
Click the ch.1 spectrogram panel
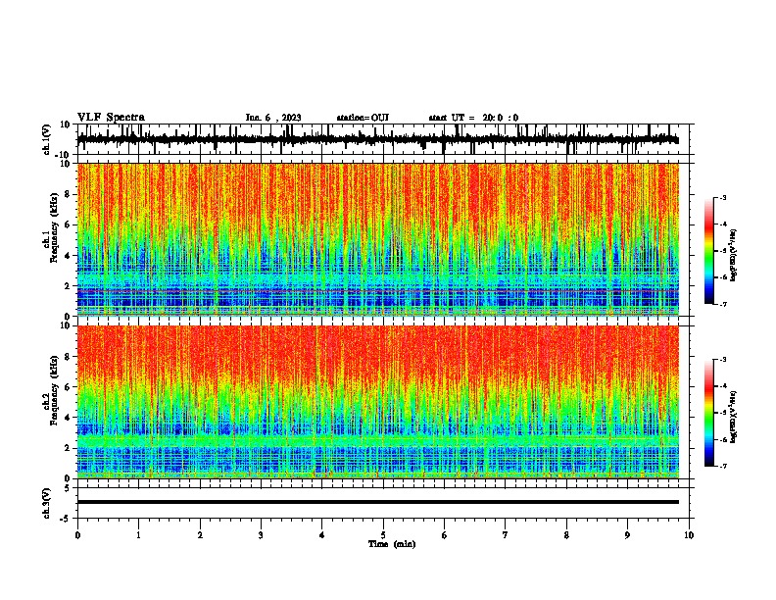click(x=378, y=239)
